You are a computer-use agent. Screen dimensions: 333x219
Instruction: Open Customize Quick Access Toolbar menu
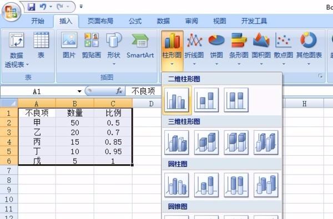coord(81,7)
